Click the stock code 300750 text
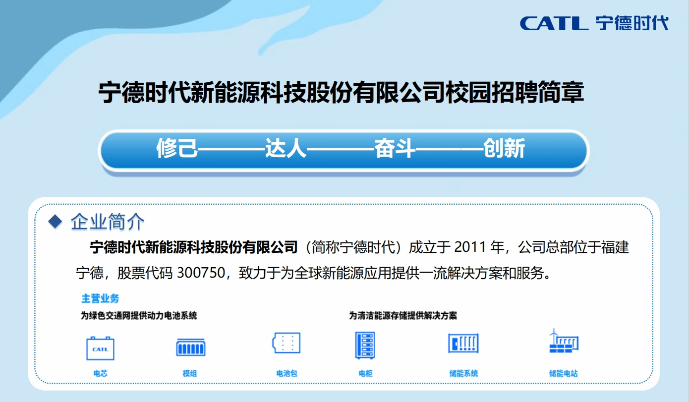This screenshot has width=689, height=402. pos(201,273)
